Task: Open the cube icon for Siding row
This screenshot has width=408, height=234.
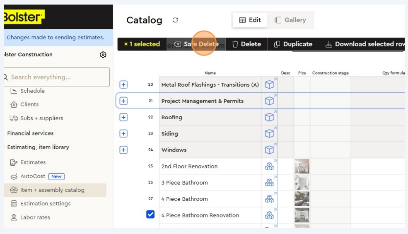Action: tap(269, 133)
